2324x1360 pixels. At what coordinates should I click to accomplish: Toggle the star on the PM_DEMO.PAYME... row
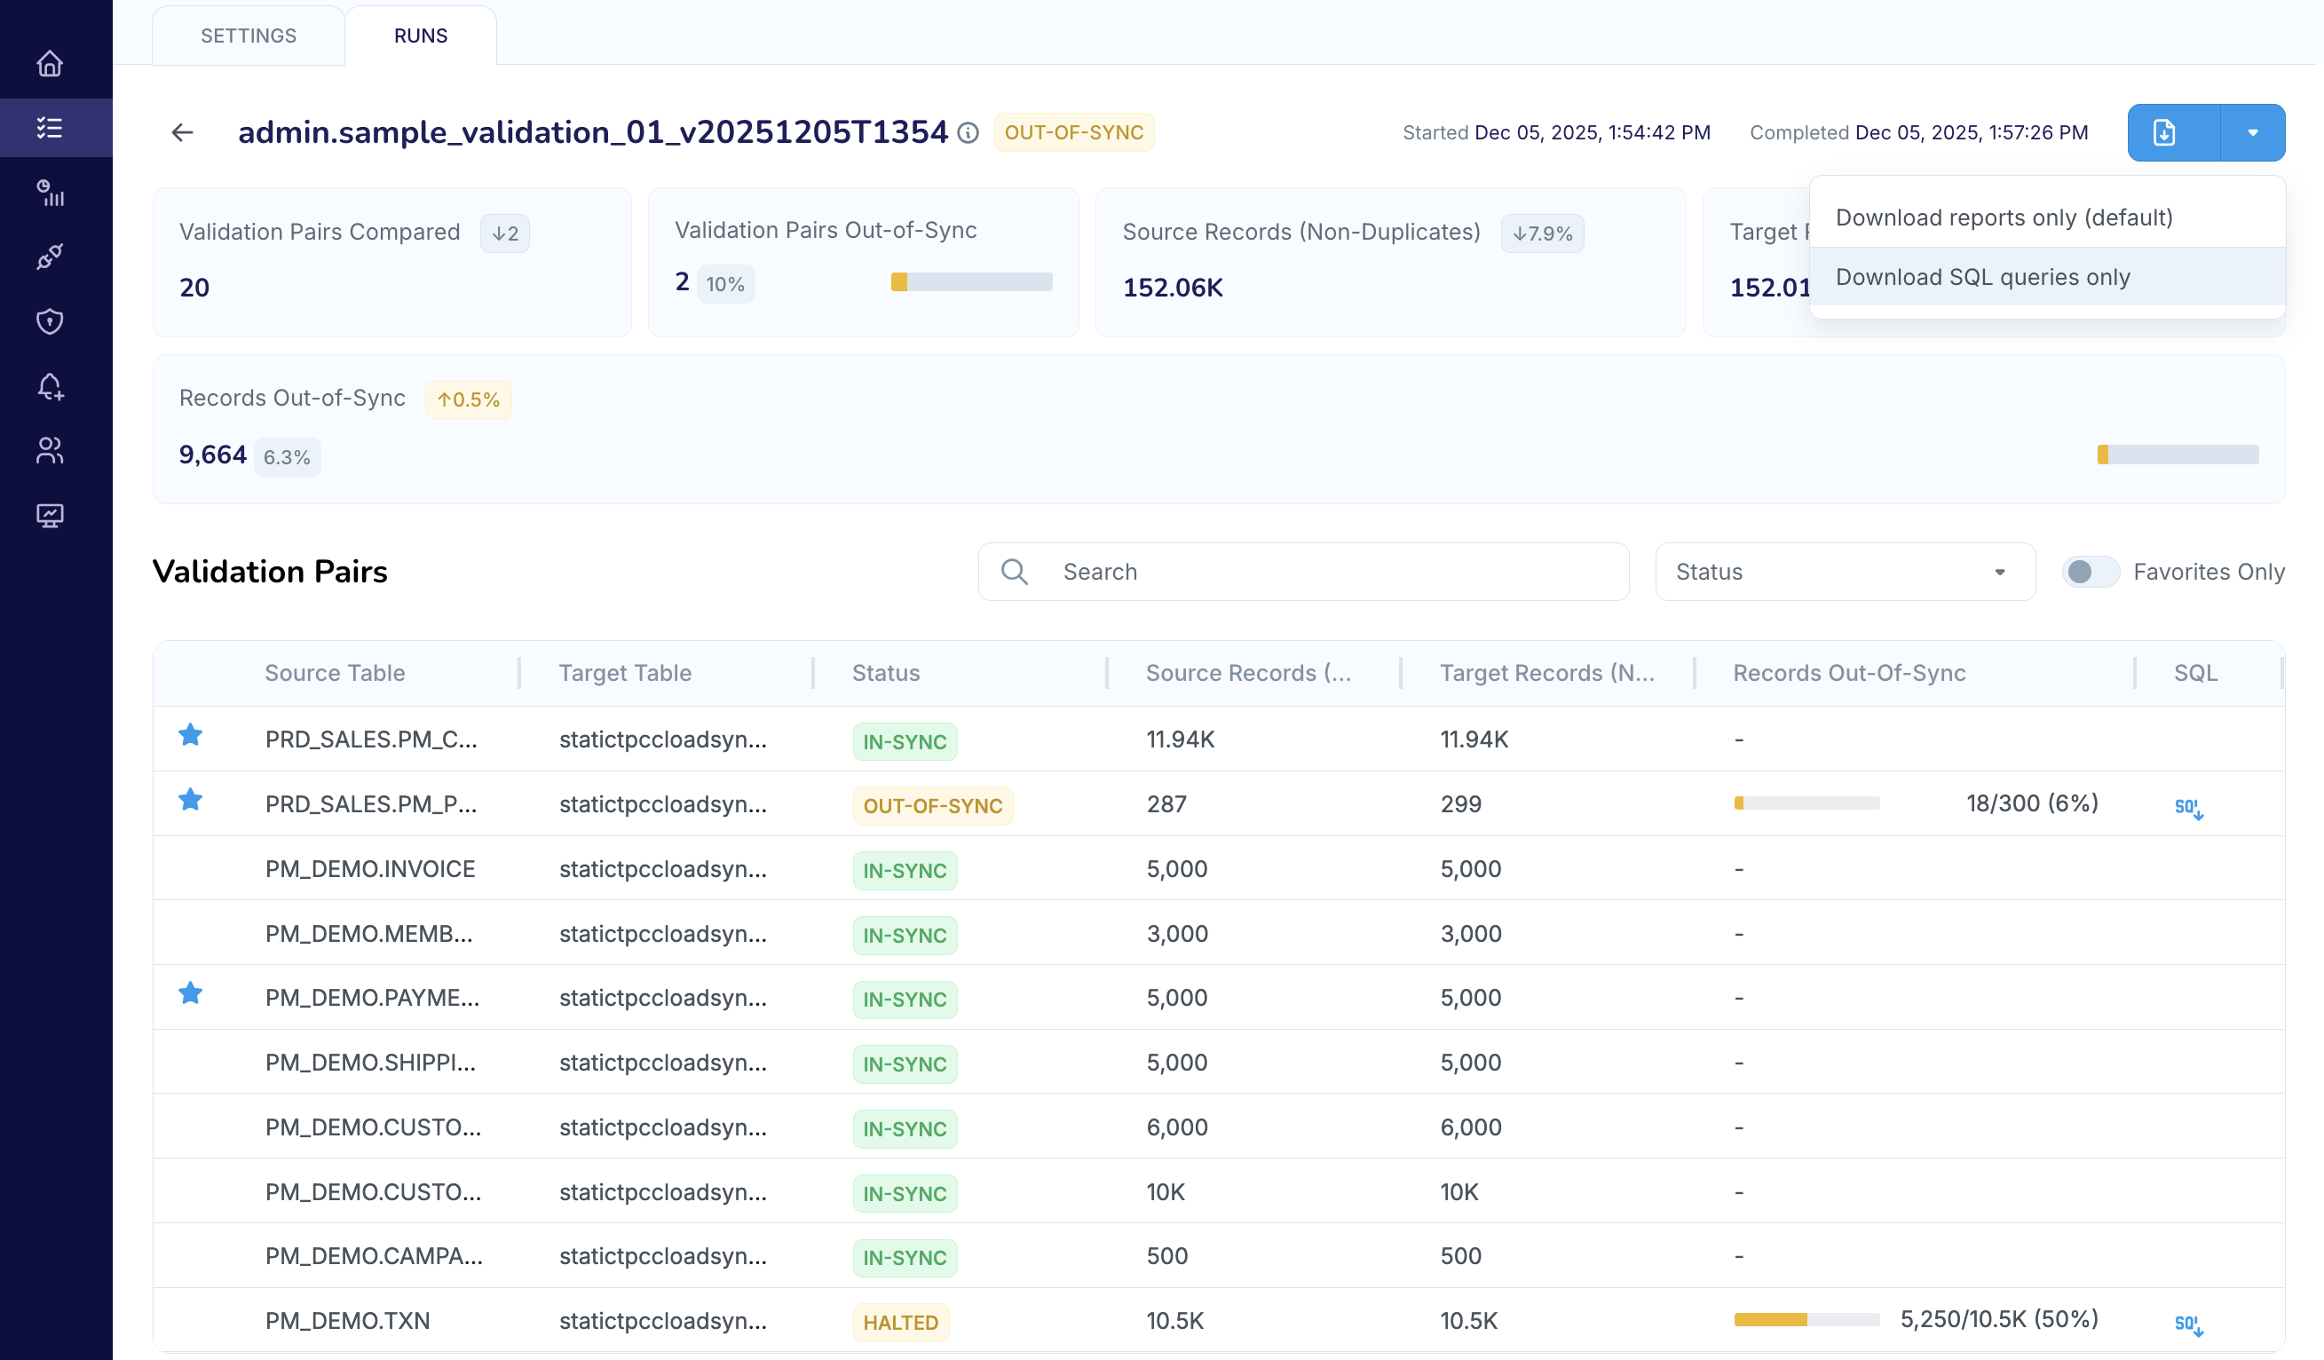(191, 994)
